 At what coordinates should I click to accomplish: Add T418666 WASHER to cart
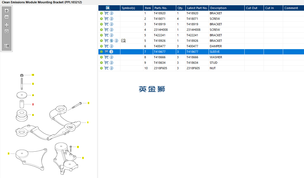pyautogui.click(x=106, y=57)
